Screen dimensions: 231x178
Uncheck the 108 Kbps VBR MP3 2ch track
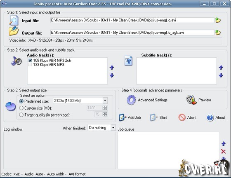tap(30, 60)
